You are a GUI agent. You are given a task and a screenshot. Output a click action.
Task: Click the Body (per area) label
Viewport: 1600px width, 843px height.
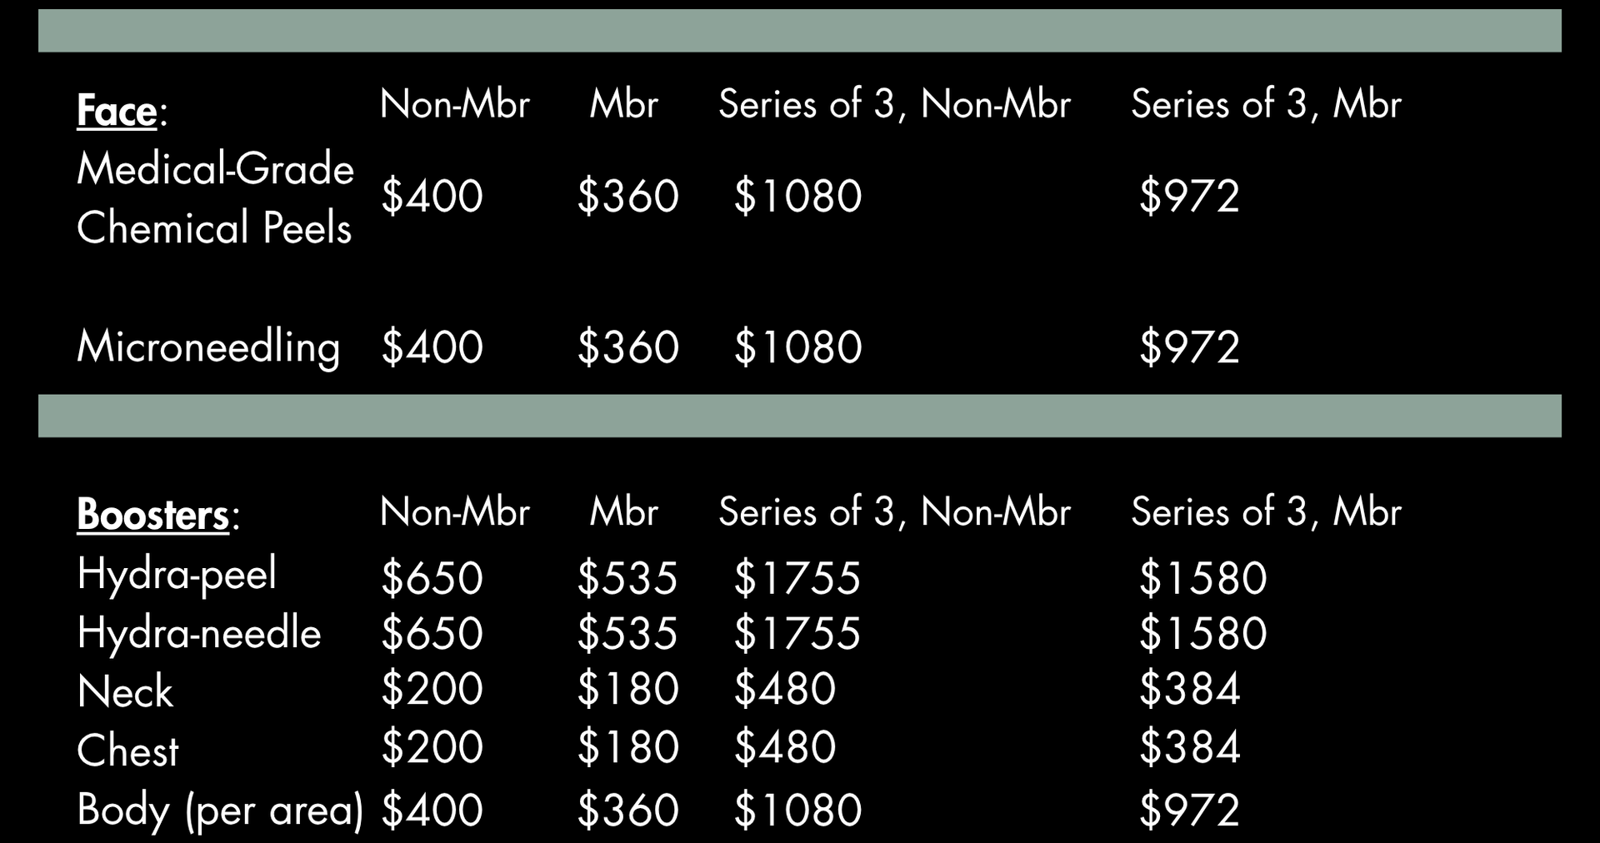pyautogui.click(x=220, y=810)
